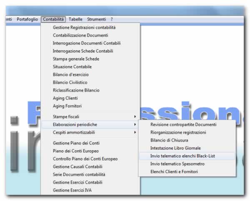Open Aging Clienti report
This screenshot has height=201, width=250.
[x=65, y=98]
